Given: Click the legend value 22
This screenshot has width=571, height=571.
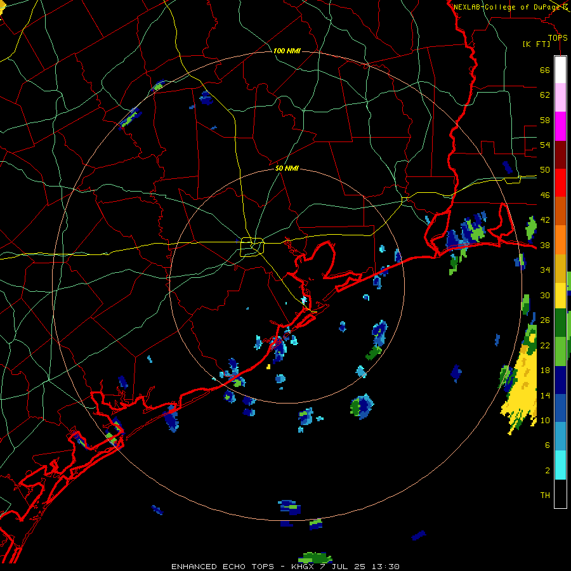Looking at the screenshot, I should [x=545, y=345].
